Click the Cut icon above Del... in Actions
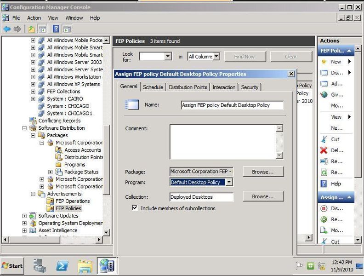This screenshot has width=364, height=276. [x=324, y=139]
